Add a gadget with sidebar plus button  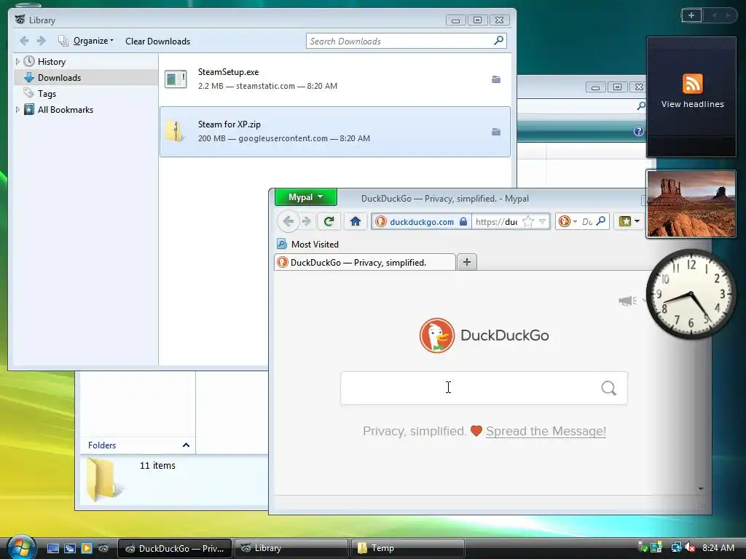click(691, 15)
